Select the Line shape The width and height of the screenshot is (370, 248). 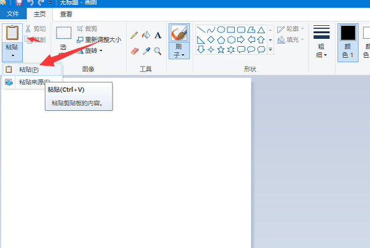tap(201, 30)
